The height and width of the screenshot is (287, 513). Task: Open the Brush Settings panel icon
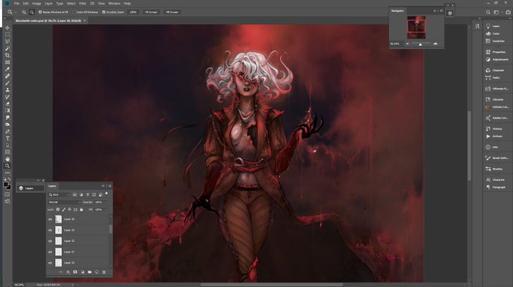[x=488, y=157]
